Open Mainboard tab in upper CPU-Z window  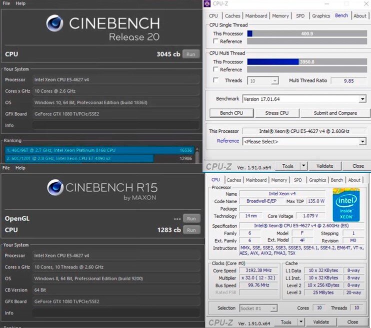[256, 16]
